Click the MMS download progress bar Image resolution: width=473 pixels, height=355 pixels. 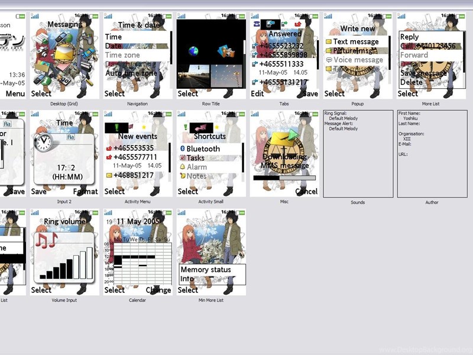(284, 177)
